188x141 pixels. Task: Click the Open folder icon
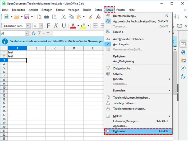(x=17, y=17)
